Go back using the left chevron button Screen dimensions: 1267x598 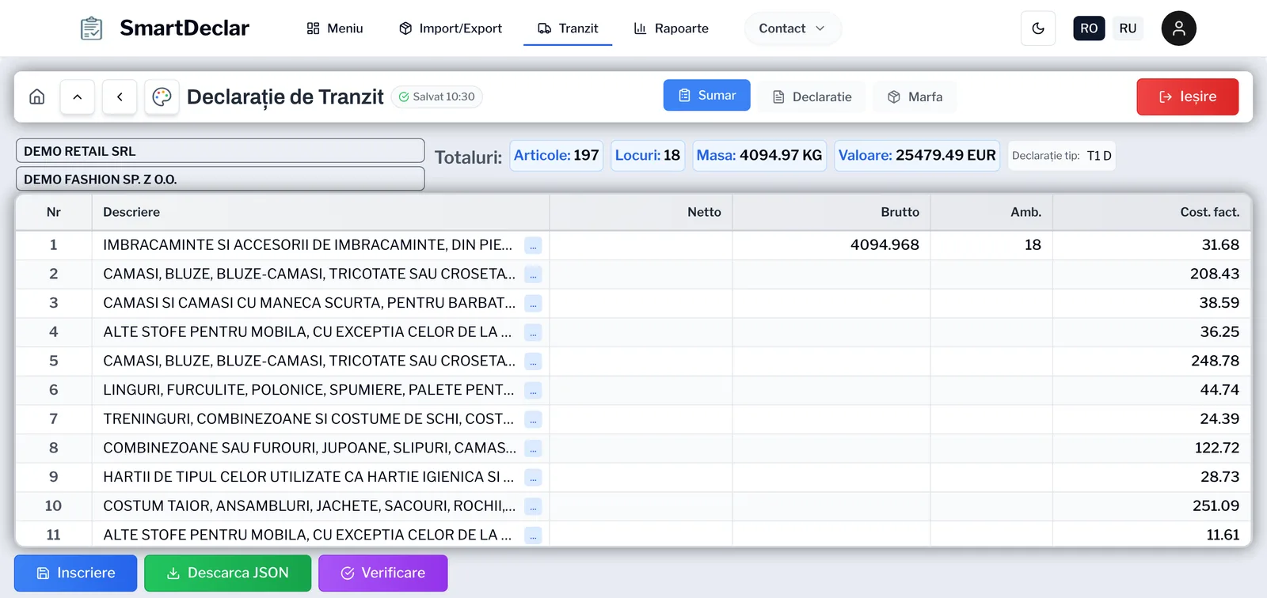(x=120, y=97)
